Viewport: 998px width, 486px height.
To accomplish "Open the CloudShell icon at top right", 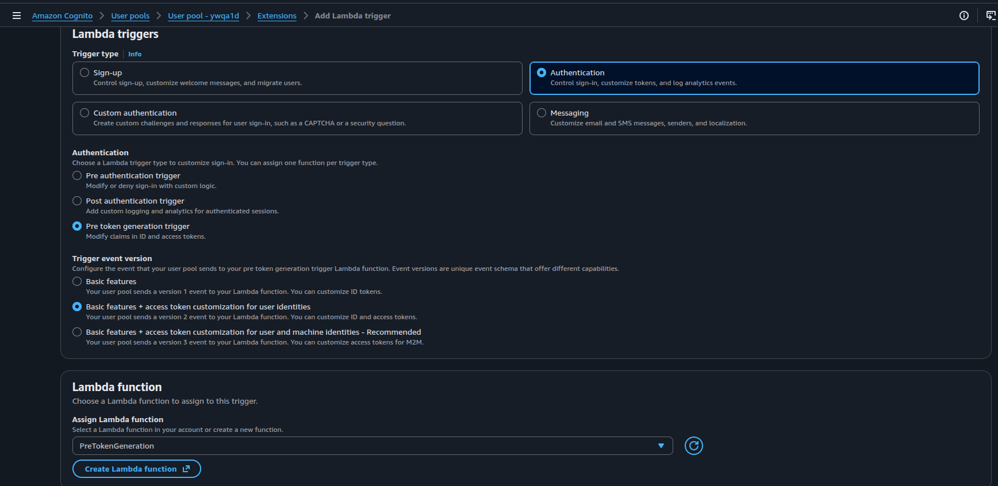I will 991,16.
